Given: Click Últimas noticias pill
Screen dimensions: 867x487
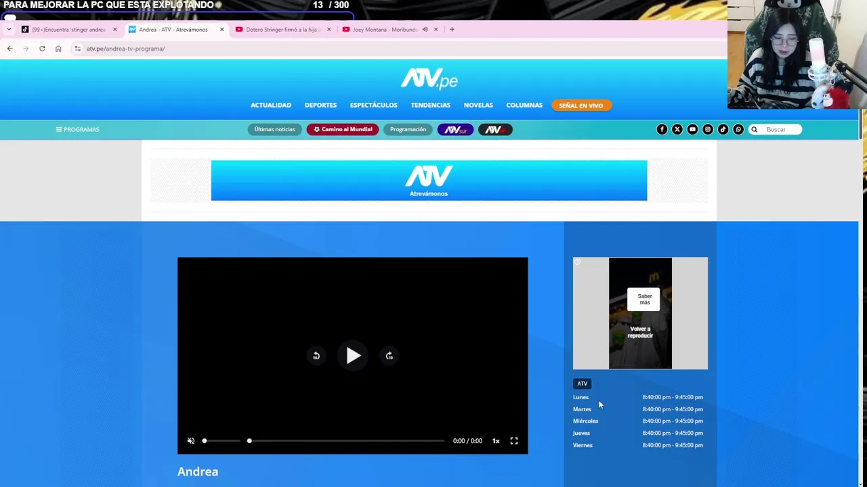Looking at the screenshot, I should coord(274,129).
